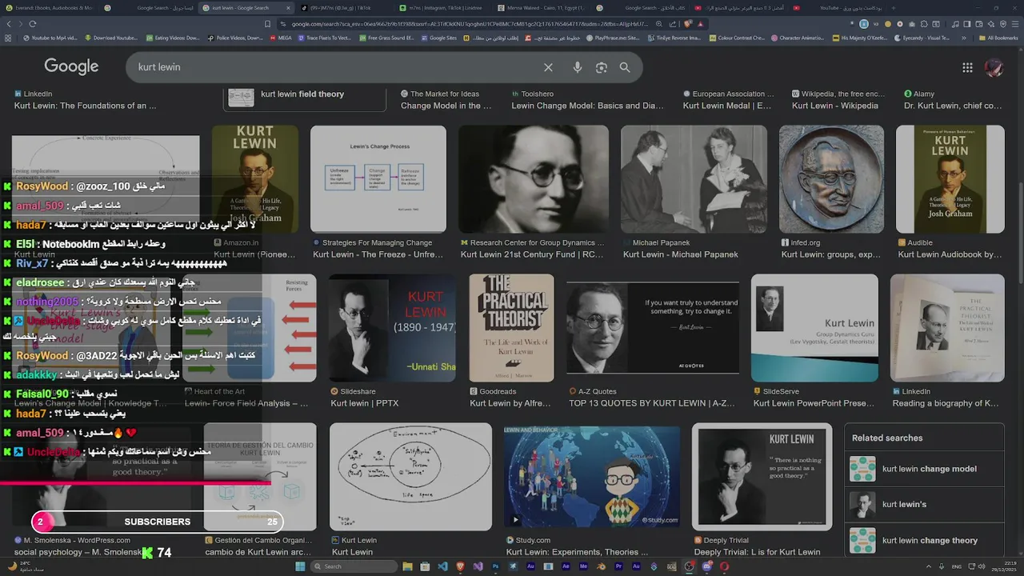Open the Colour Contrast Checker bookmark
1024x576 pixels.
(736, 38)
